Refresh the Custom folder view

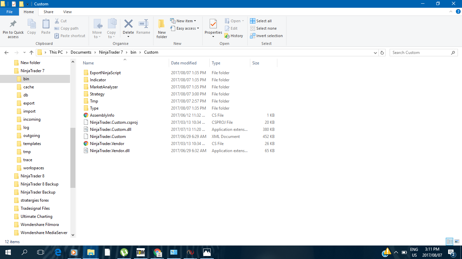click(x=383, y=53)
